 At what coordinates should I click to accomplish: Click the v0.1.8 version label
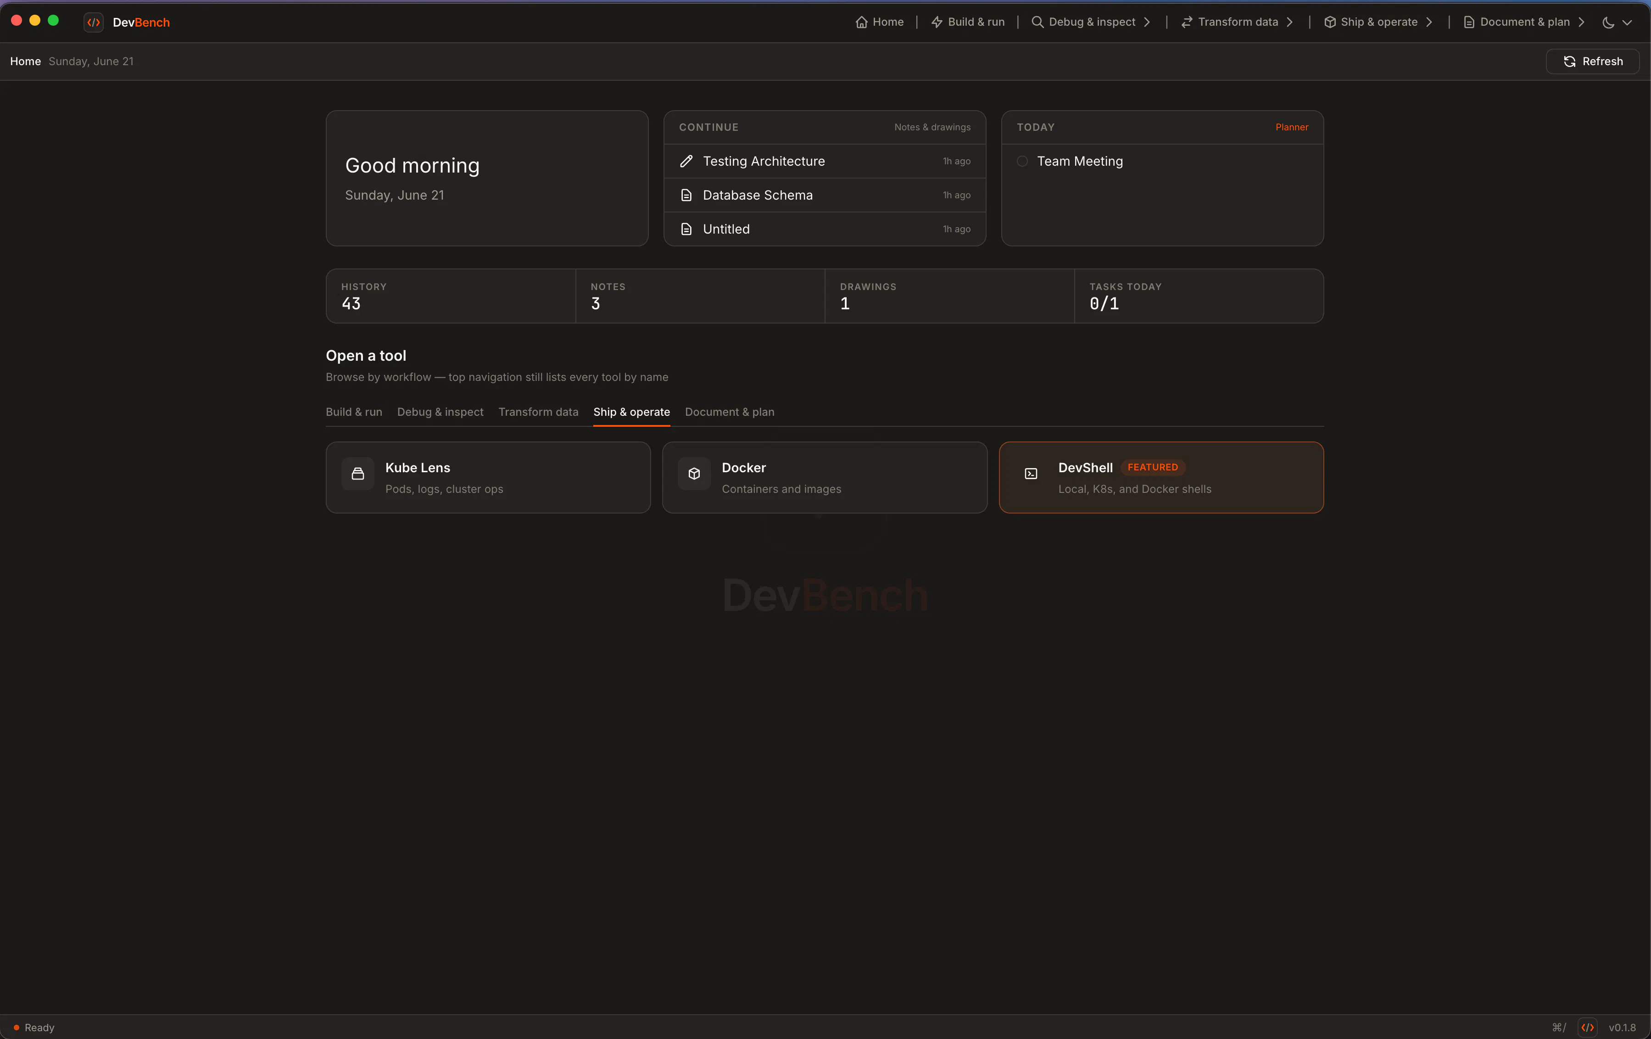tap(1622, 1028)
